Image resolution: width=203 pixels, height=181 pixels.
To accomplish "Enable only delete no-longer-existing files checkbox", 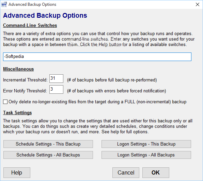I will [x=5, y=102].
